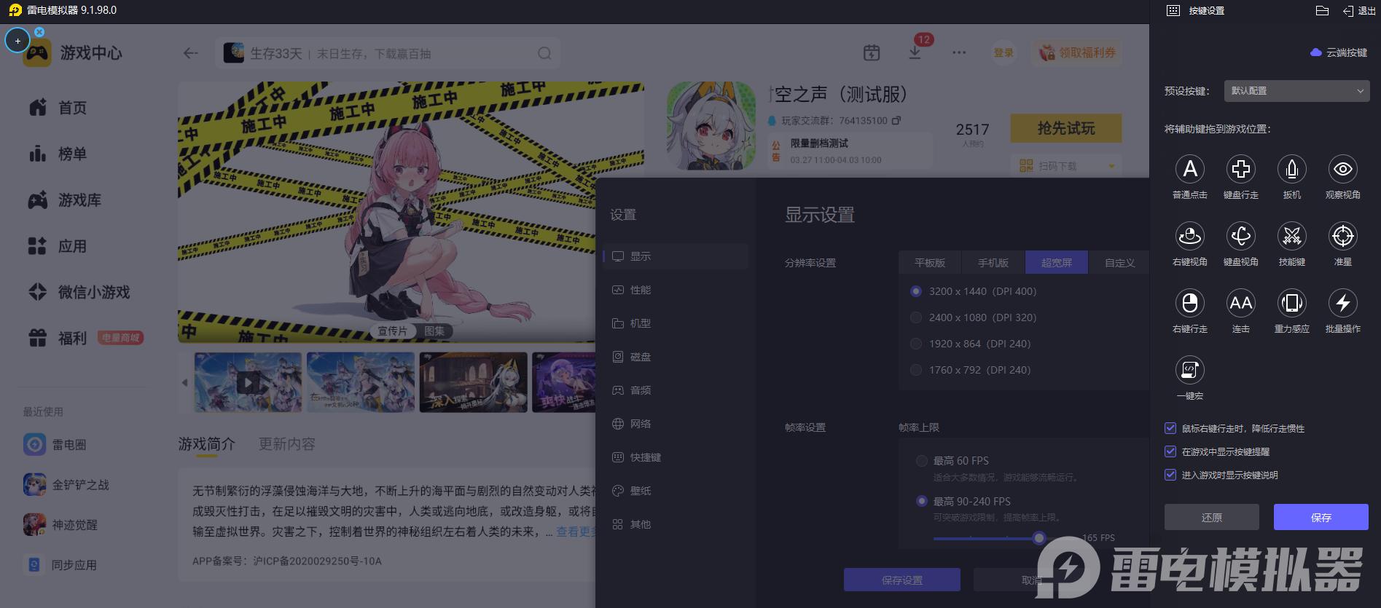Click the game search input field
Viewport: 1381px width, 608px height.
(388, 53)
